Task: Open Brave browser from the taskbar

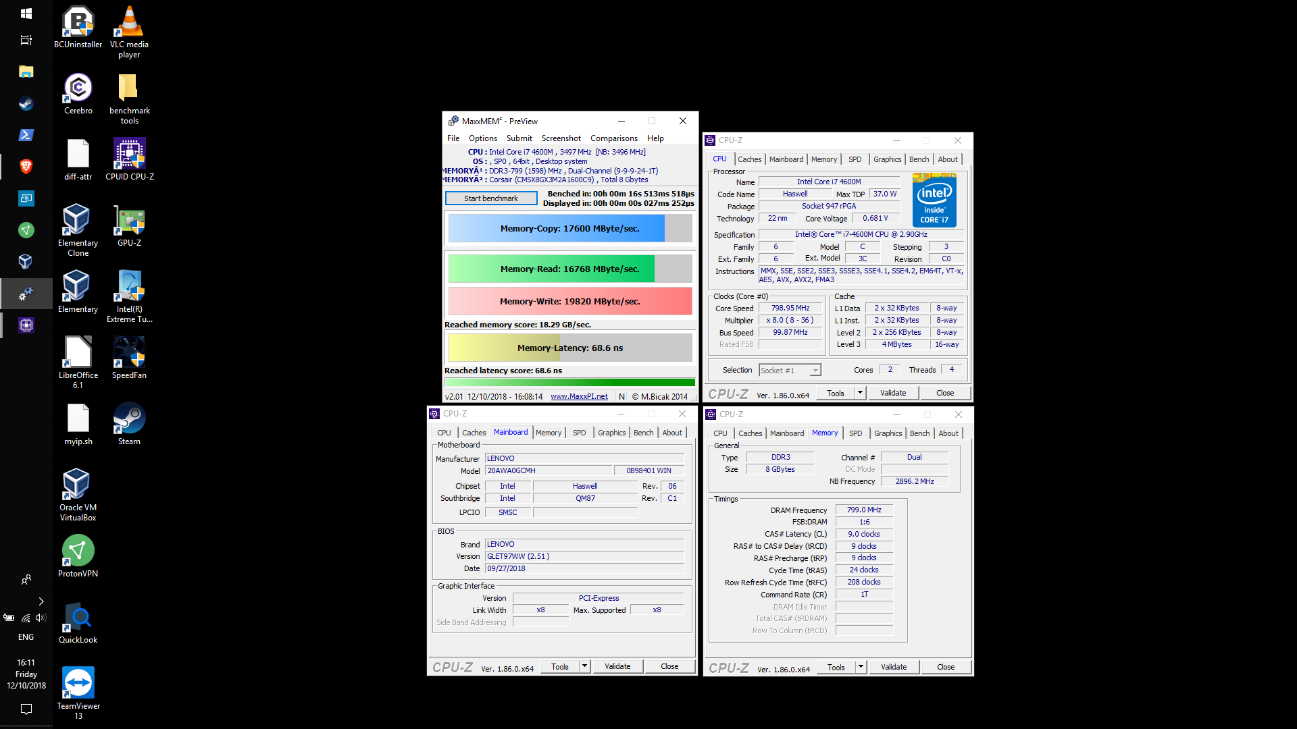Action: point(26,167)
